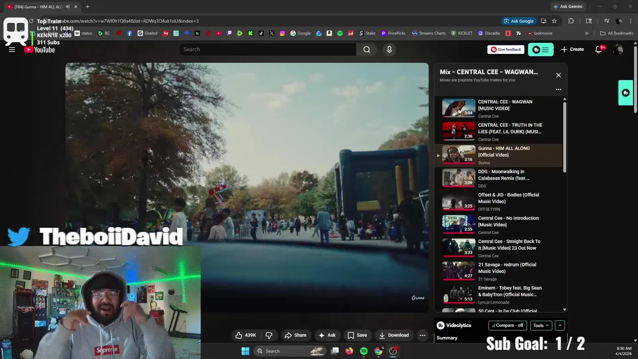
Task: Dislike the video with thumbs-down
Action: (269, 335)
